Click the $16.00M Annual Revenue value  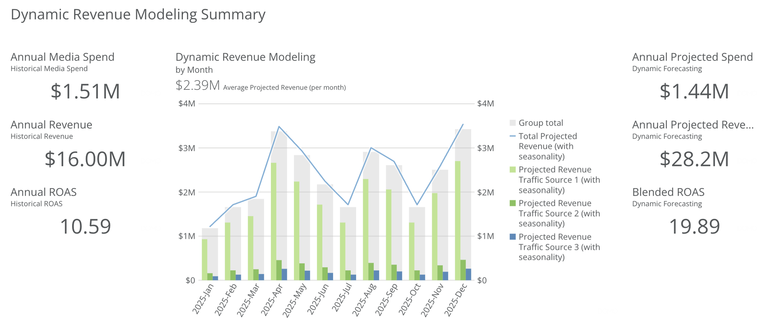[85, 159]
